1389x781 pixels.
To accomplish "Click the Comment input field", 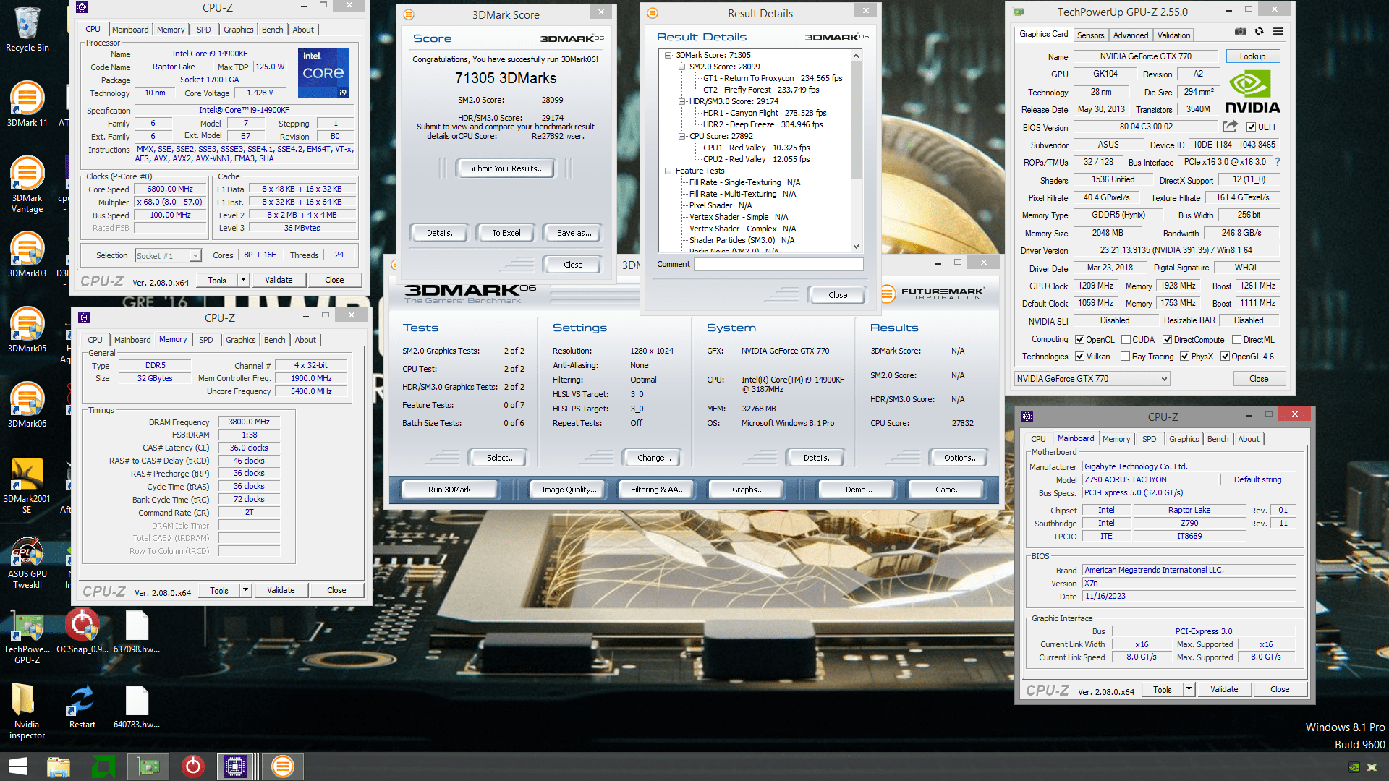I will point(778,265).
